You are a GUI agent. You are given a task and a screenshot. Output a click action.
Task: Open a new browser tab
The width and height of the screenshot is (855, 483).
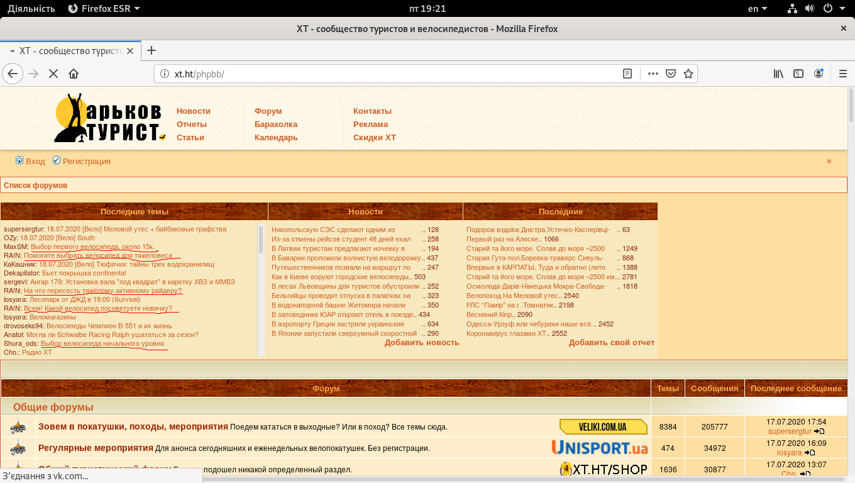151,50
